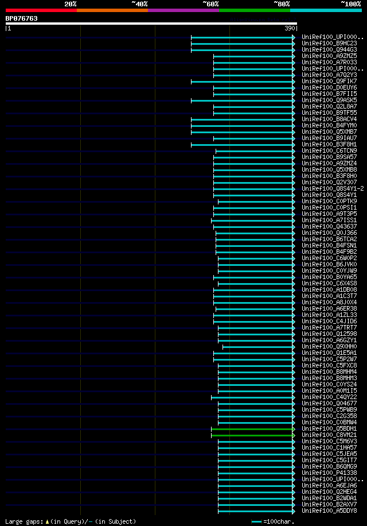
Task: Click the purple ~60% identity legend segment
Action: tap(183, 10)
